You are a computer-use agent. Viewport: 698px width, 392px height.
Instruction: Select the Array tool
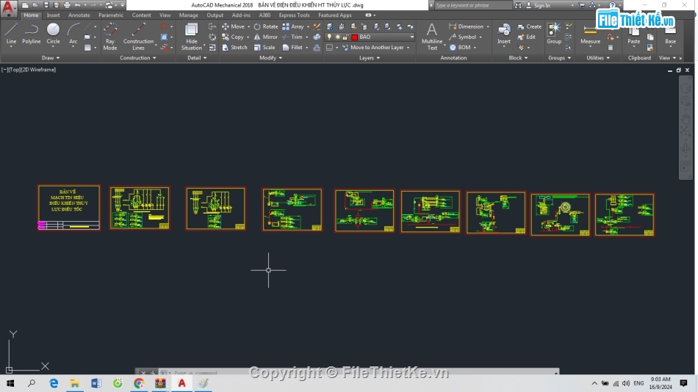pyautogui.click(x=293, y=26)
